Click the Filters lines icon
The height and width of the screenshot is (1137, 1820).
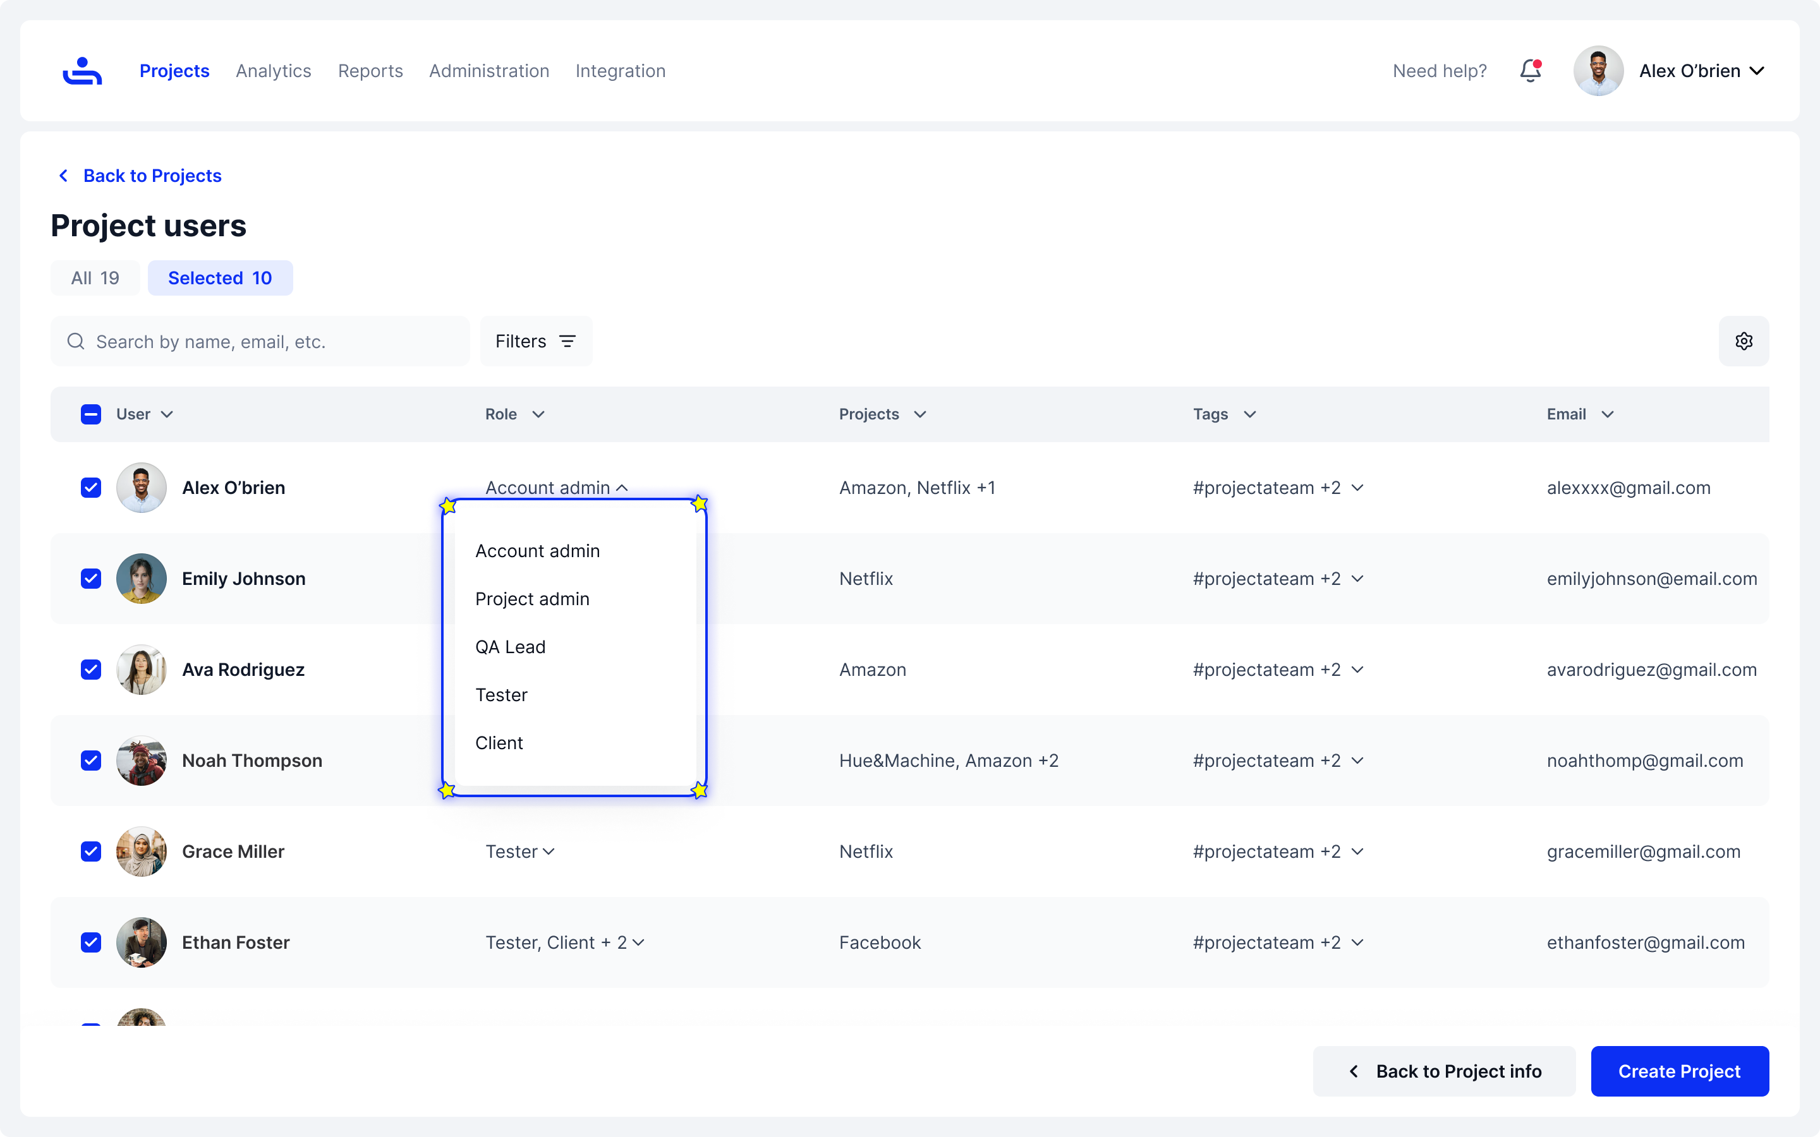click(x=568, y=341)
